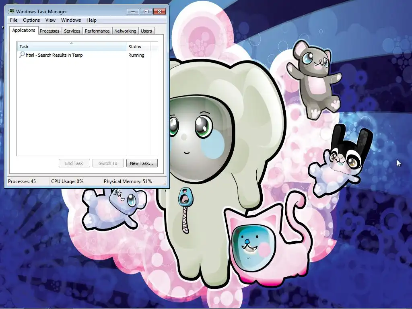This screenshot has width=412, height=309.
Task: Switch to the Users tab
Action: click(x=146, y=31)
